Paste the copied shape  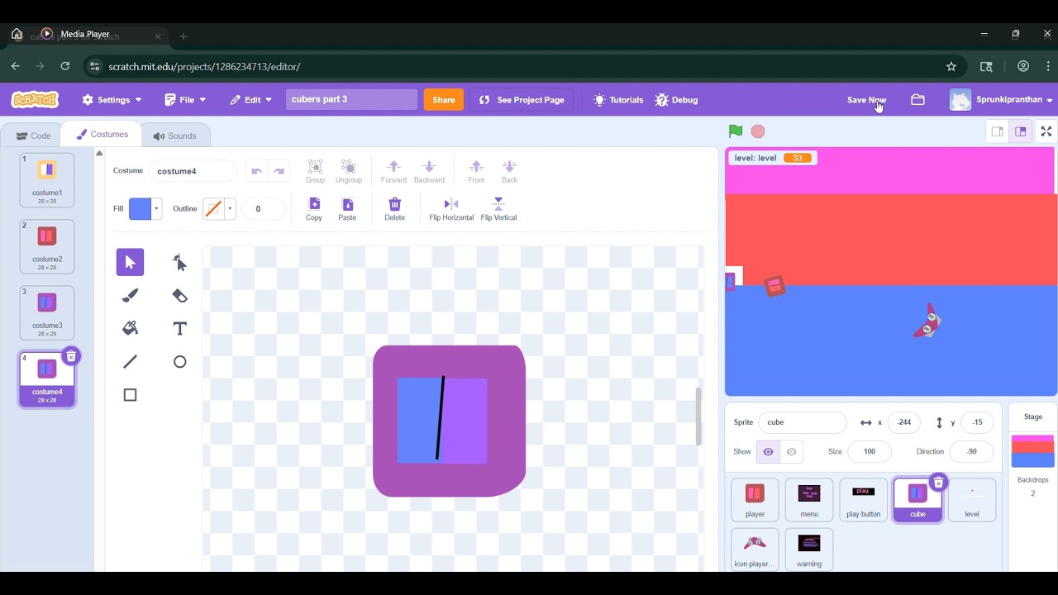(347, 209)
